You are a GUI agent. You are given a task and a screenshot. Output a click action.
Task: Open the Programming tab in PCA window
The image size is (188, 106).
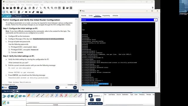click(x=106, y=16)
